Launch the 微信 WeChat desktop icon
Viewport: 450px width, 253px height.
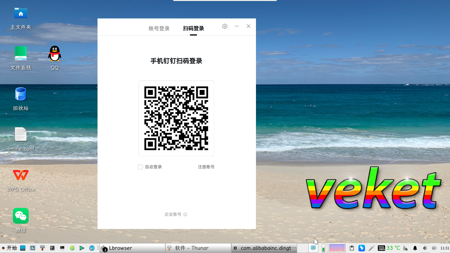[x=21, y=221]
